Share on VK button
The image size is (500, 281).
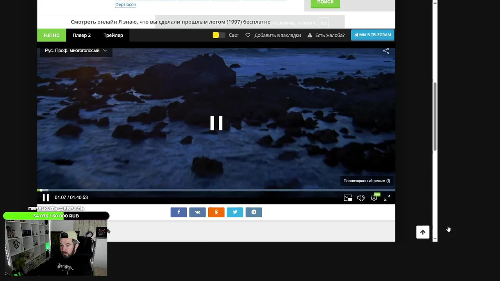[x=197, y=212]
